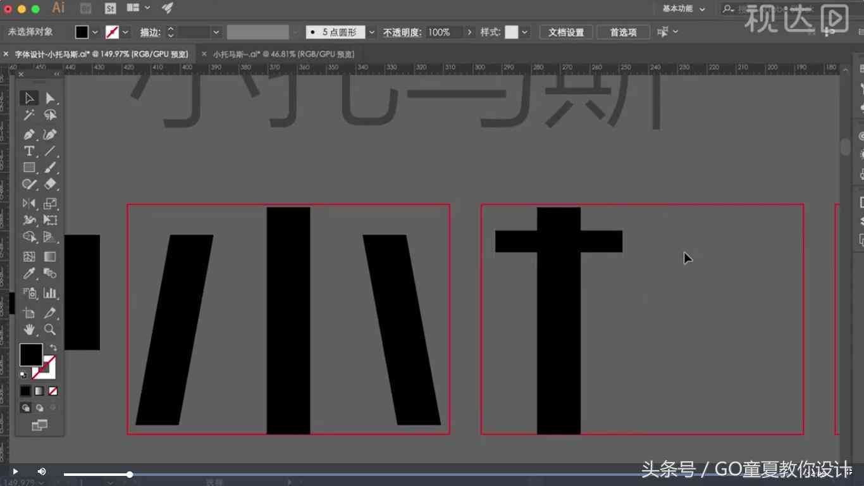864x486 pixels.
Task: Click 不透明度 opacity panel link
Action: tap(402, 32)
